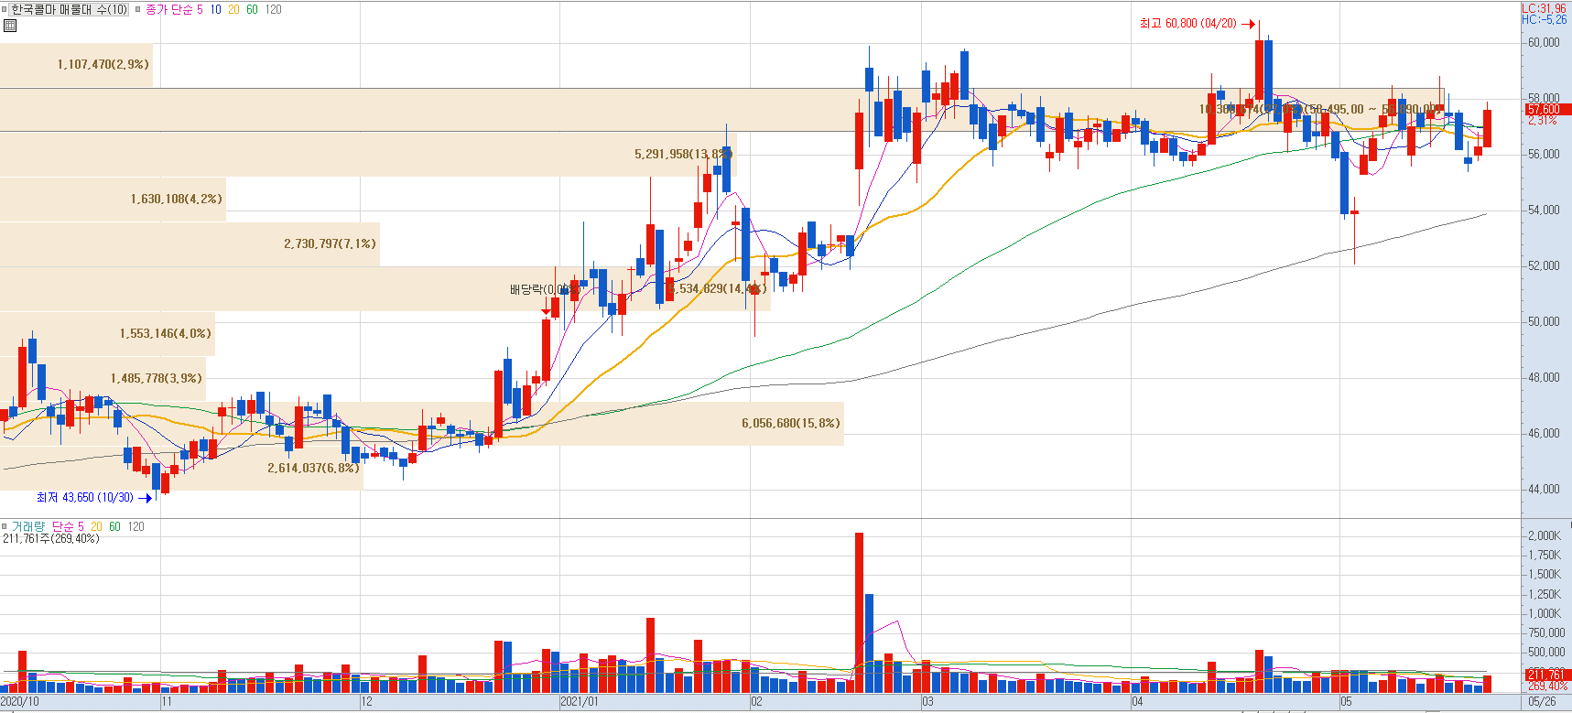The height and width of the screenshot is (713, 1572).
Task: Open the data table grid icon
Action: 10,26
